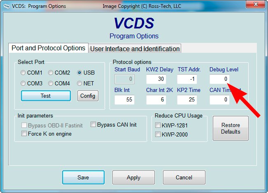Click the VCDS title bar app icon

tap(7, 6)
